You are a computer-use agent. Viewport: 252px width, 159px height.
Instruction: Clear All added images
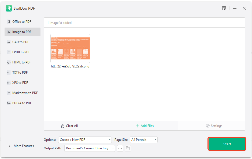click(69, 126)
